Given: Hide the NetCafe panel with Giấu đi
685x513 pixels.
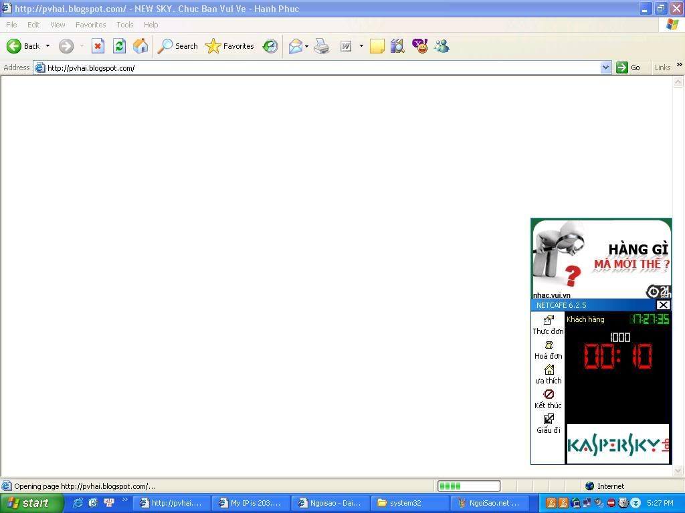Looking at the screenshot, I should (x=549, y=423).
